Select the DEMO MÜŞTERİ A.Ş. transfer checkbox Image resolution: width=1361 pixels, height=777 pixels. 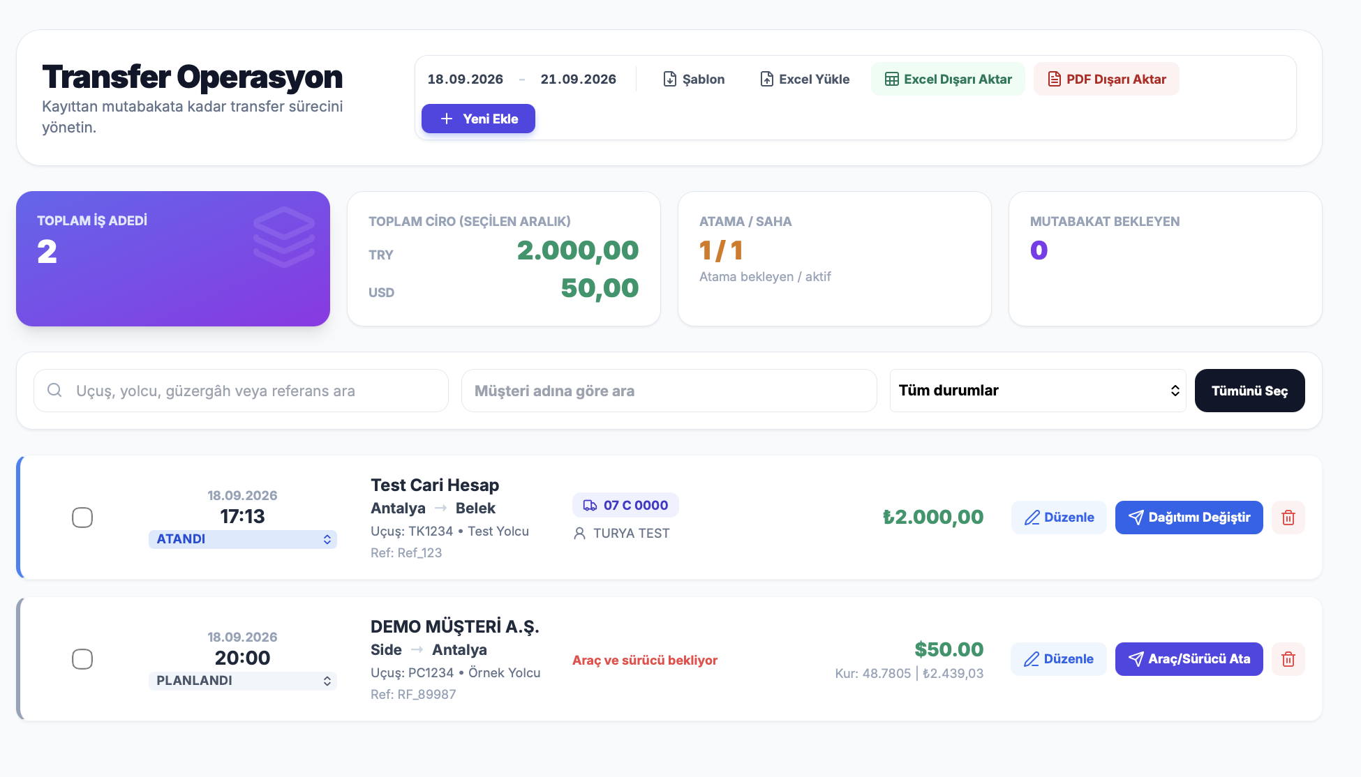[82, 659]
